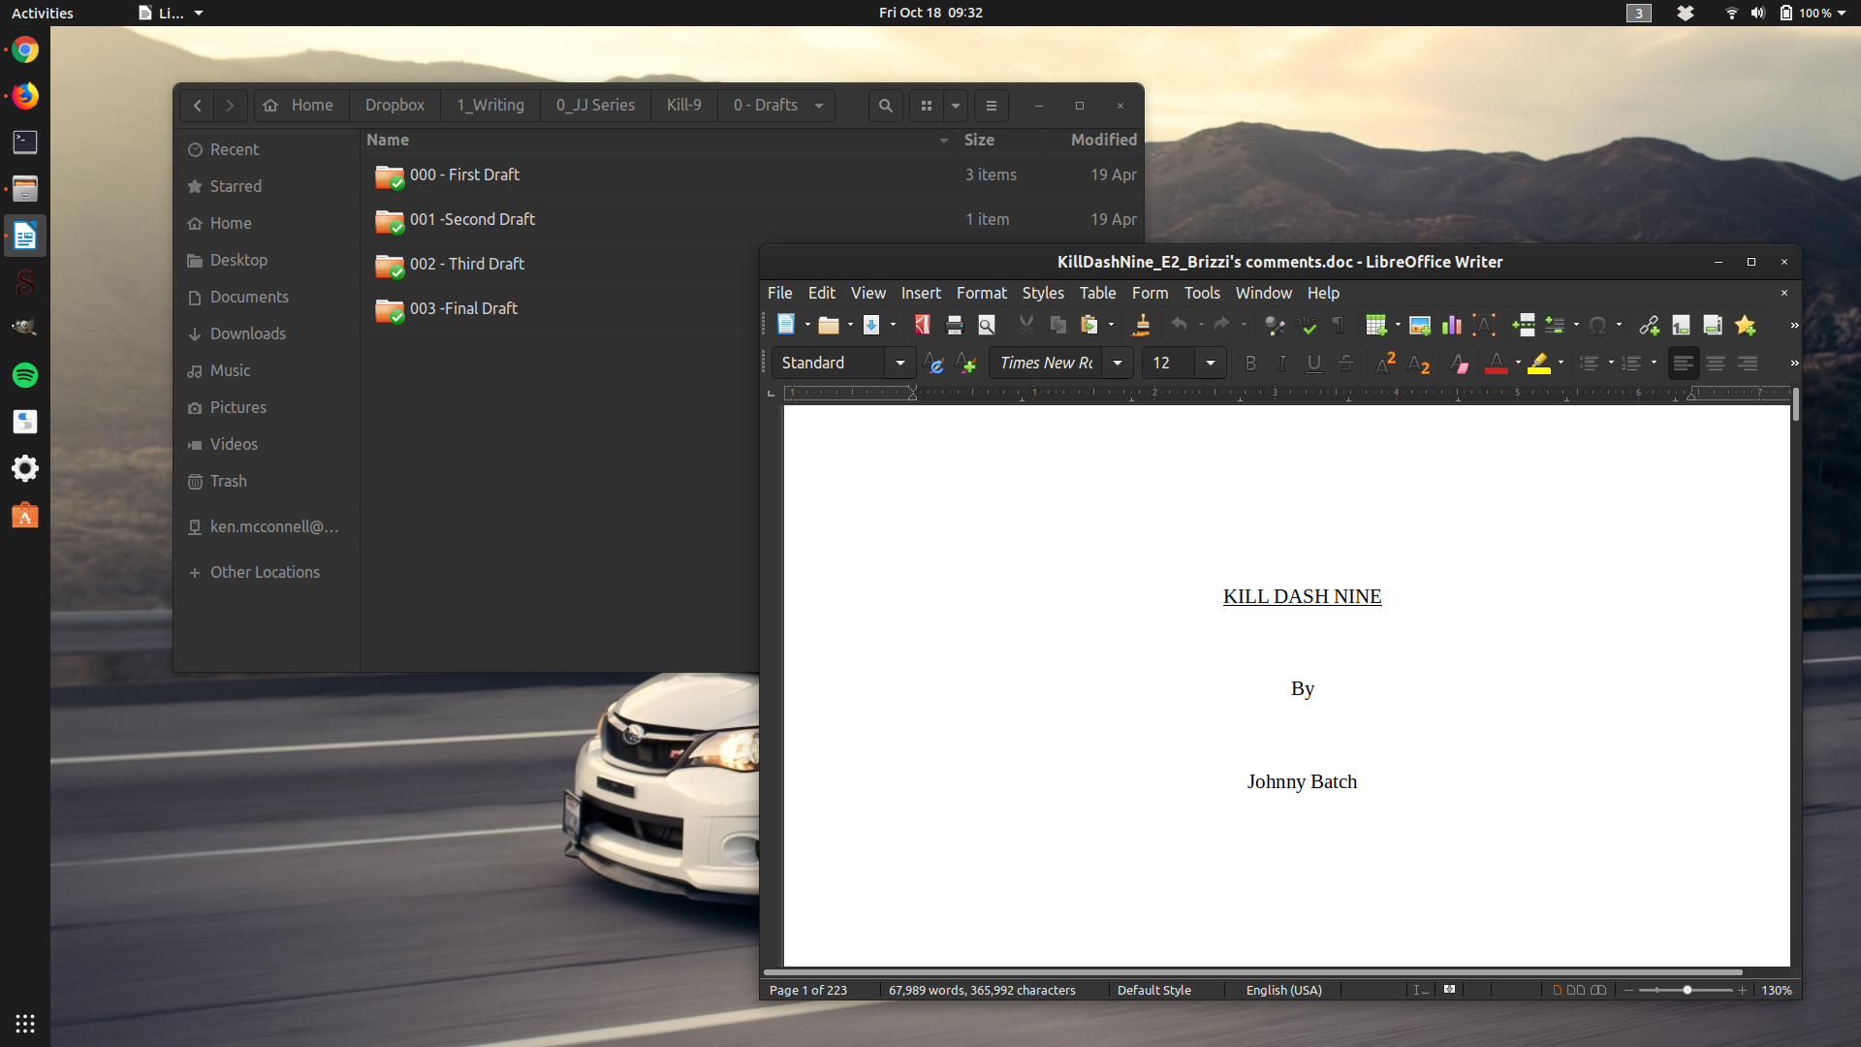Open the Styles menu
Screen dimensions: 1861x1047
1042,293
